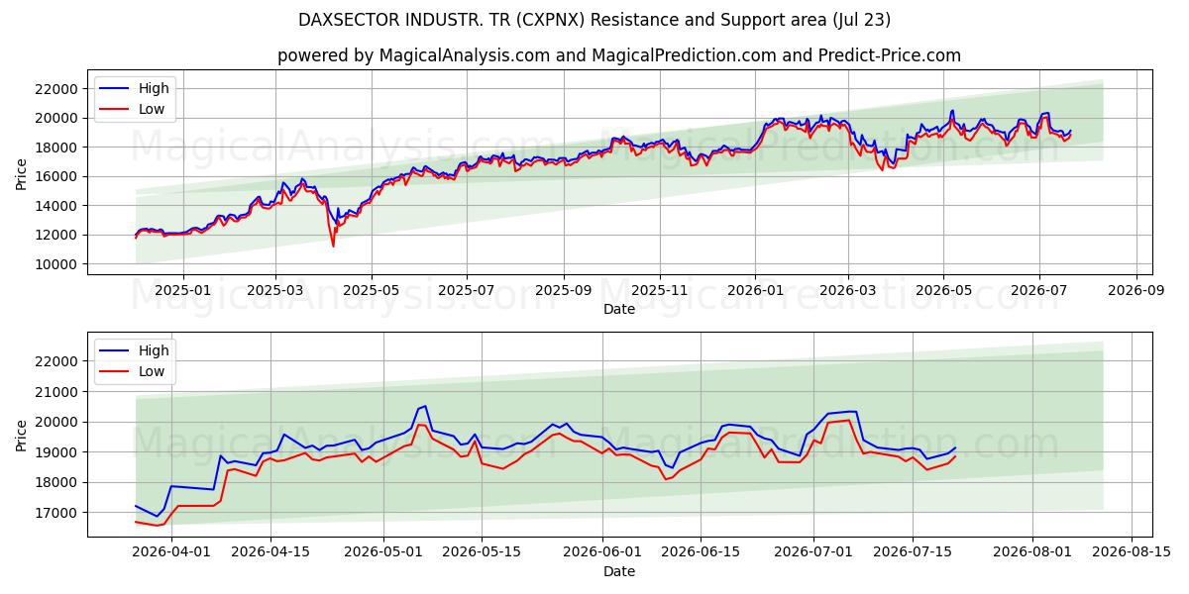Screen dimensions: 1189x594
Task: Click the '2025-11' tick label
Action: coord(660,291)
